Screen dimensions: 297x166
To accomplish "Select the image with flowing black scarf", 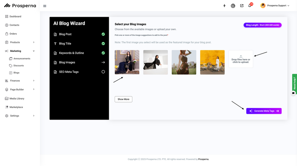I will tap(156, 62).
